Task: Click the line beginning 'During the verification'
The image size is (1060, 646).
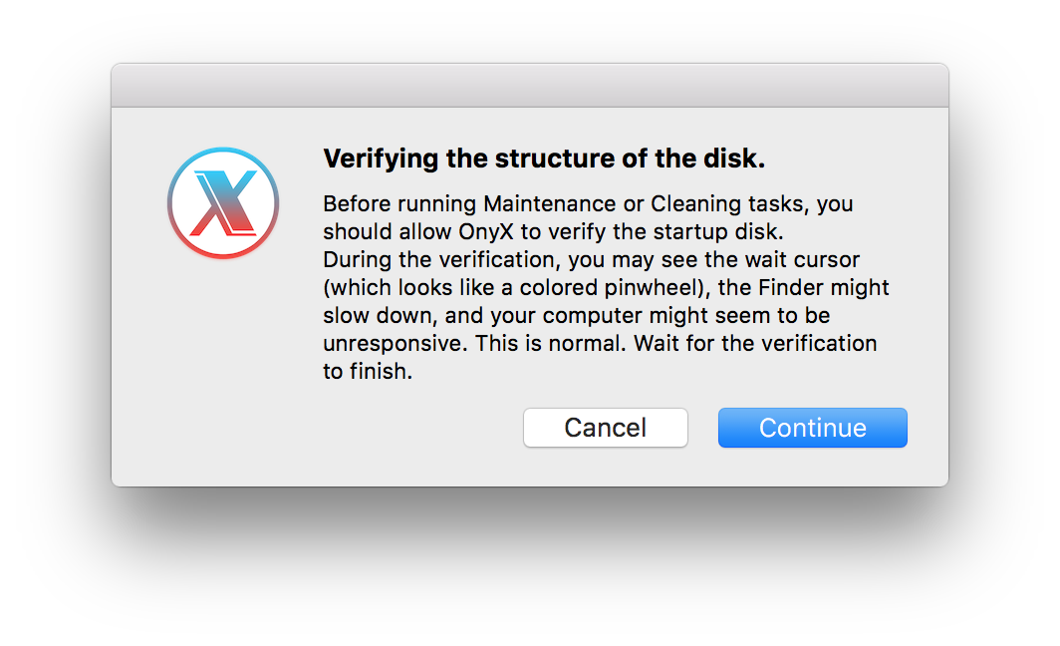Action: tap(592, 260)
